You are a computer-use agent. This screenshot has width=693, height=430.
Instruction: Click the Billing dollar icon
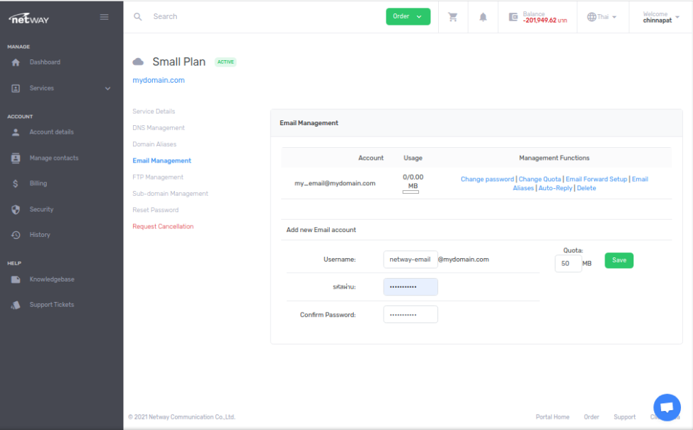(x=16, y=184)
